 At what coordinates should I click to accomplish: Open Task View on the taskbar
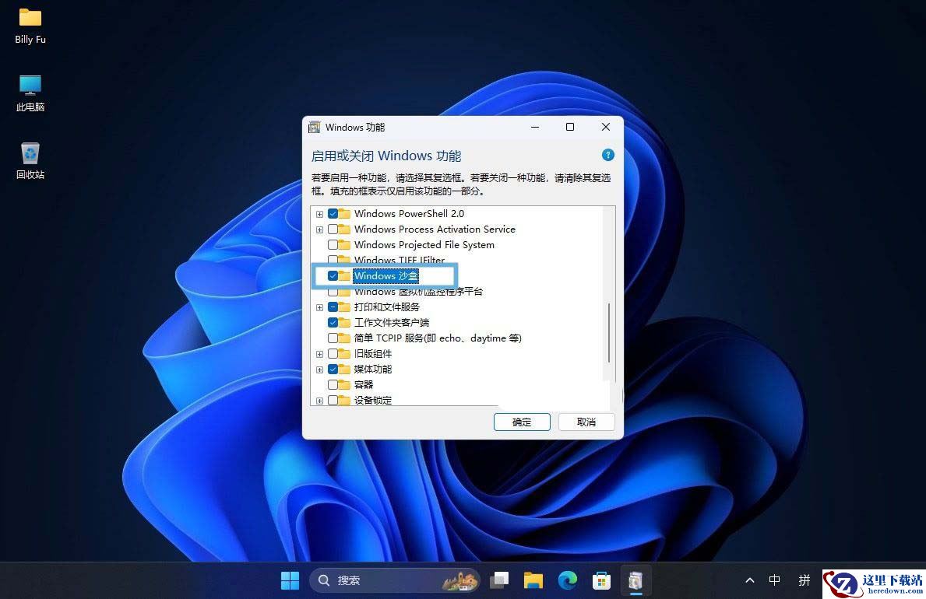500,580
